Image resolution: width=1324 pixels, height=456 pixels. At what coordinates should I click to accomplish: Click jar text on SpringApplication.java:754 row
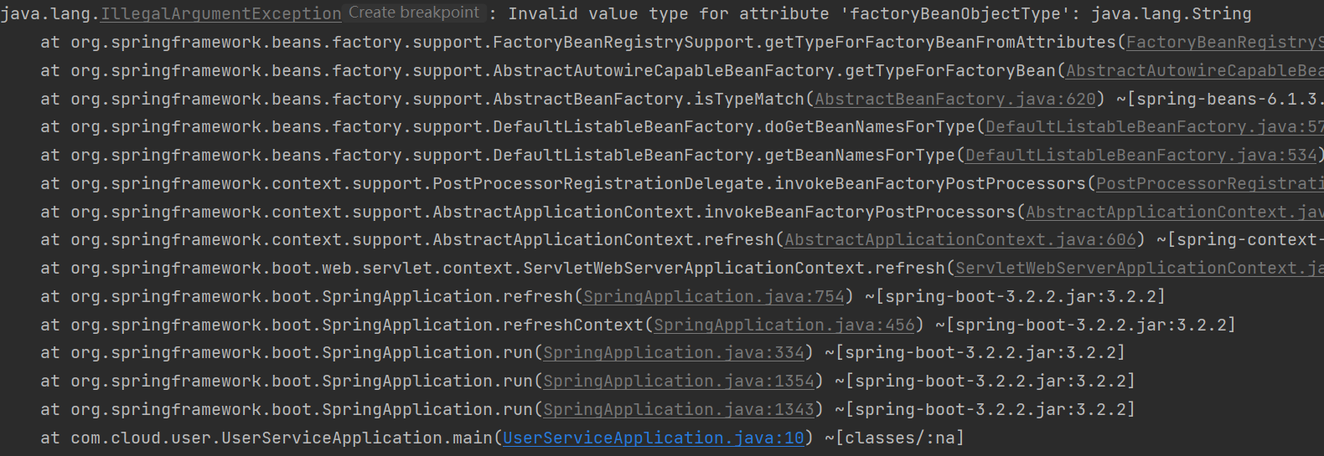coord(1016,297)
